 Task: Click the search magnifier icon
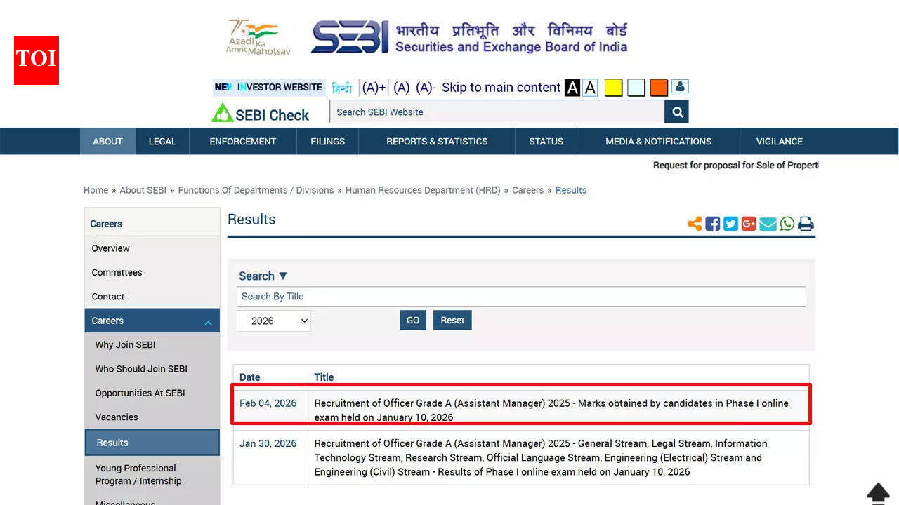point(676,112)
